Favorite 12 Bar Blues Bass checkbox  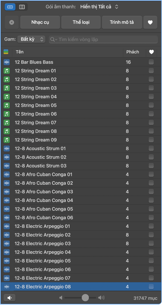151,62
